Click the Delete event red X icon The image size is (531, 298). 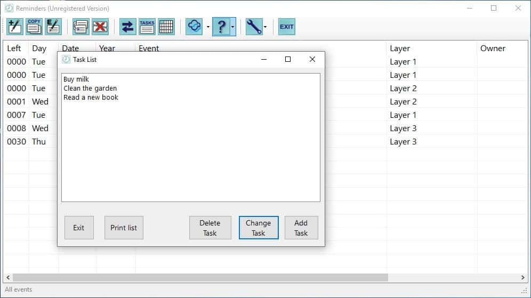[100, 27]
